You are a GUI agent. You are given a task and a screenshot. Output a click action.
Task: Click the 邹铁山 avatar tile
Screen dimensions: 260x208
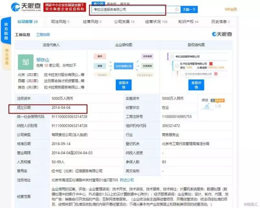point(26,62)
